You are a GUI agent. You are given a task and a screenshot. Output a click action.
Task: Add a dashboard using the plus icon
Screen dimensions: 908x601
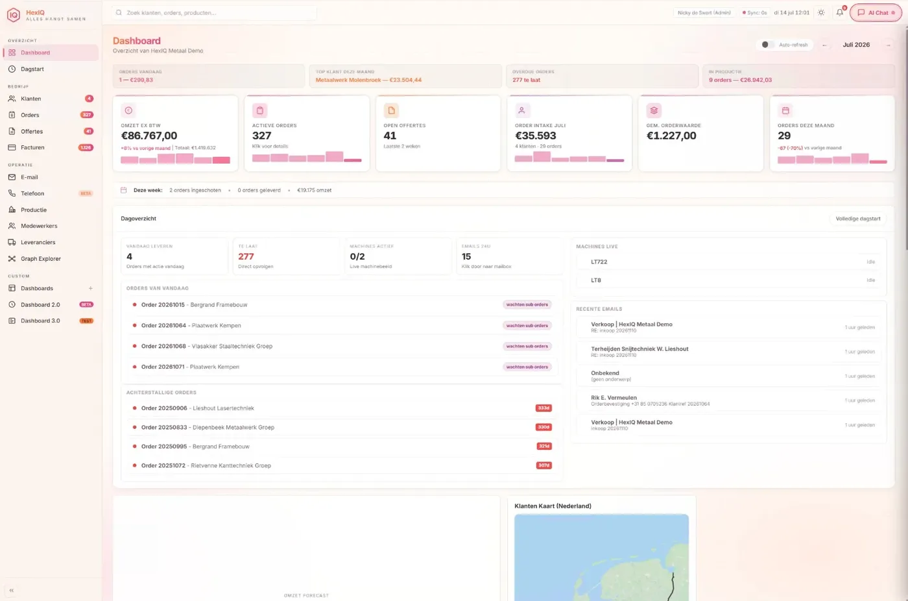(91, 288)
